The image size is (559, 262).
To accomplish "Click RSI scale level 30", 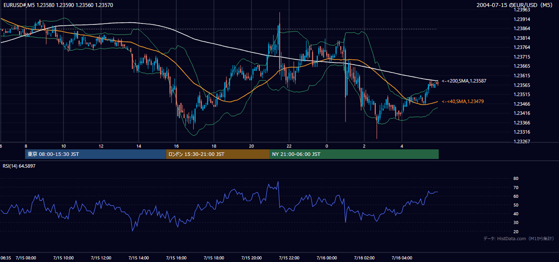I will 516,223.
